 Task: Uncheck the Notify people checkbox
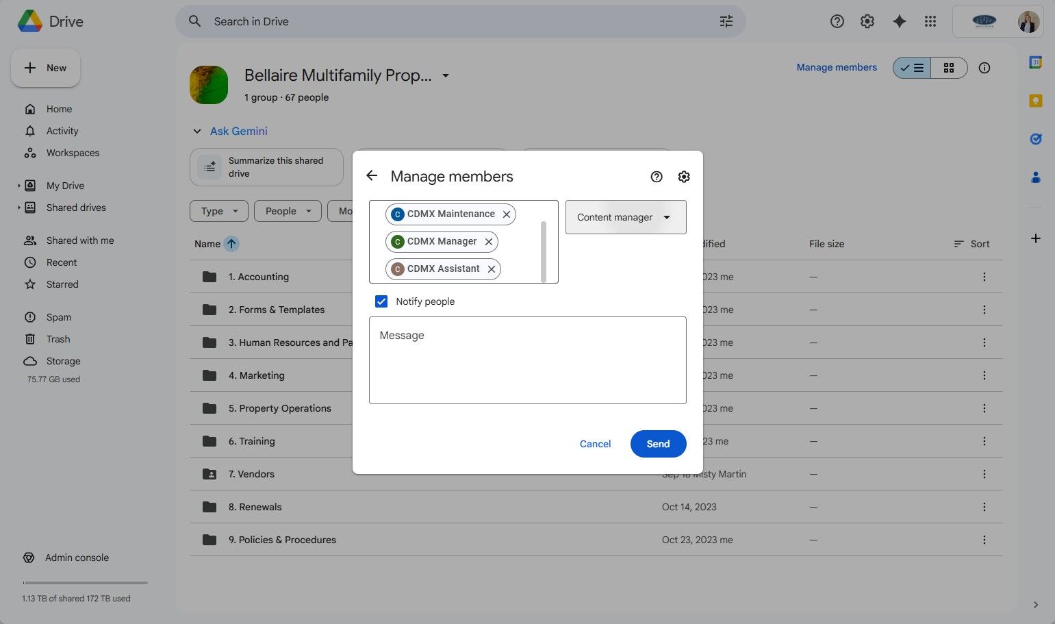point(381,301)
